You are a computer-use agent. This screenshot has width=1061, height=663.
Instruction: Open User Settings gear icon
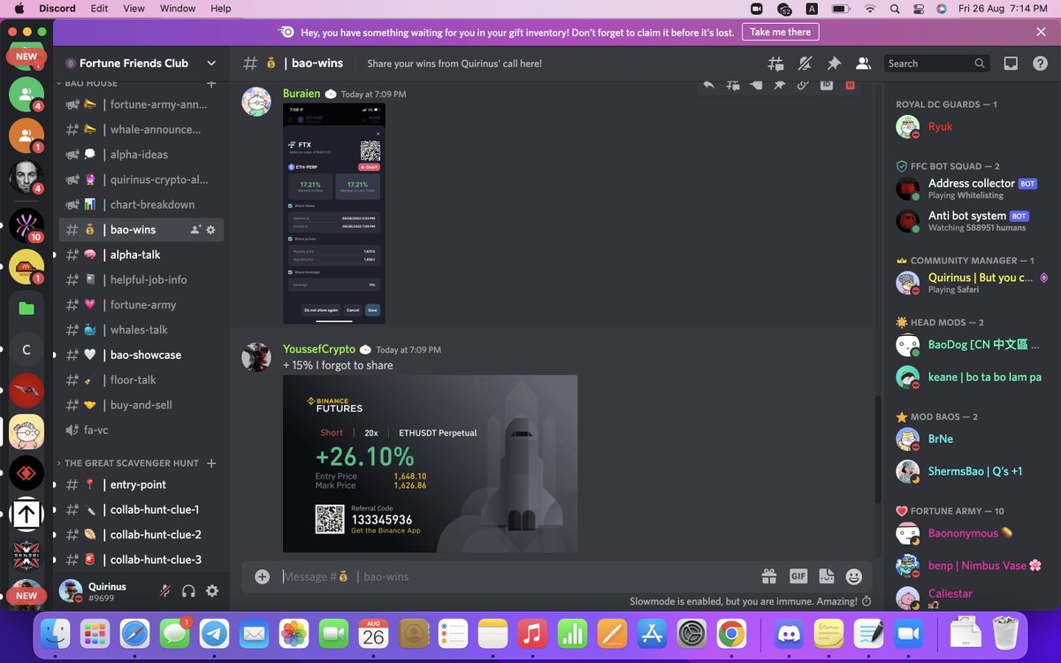(212, 591)
